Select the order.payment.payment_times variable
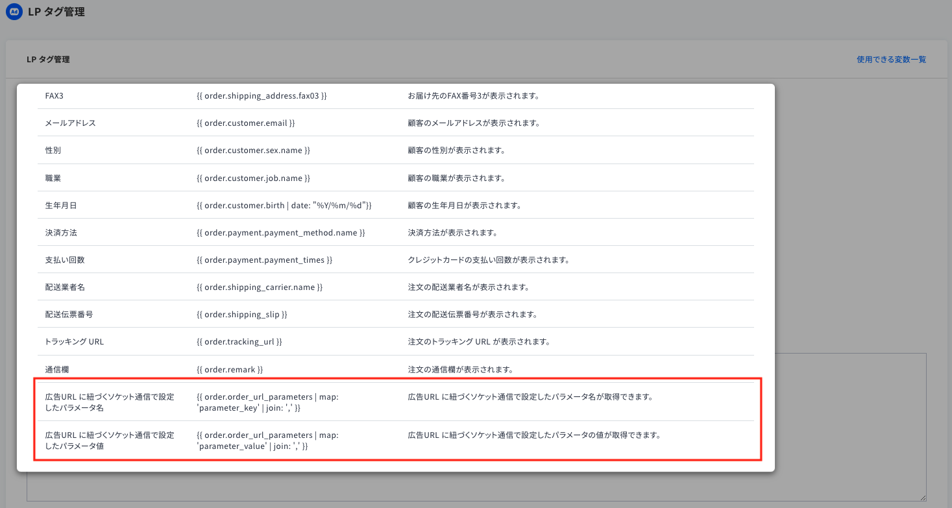 [x=264, y=260]
